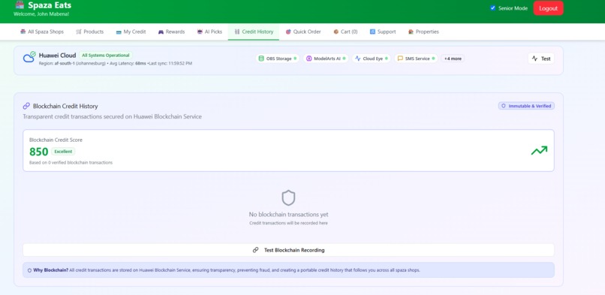605x295 pixels.
Task: Click the Excellent score badge
Action: 63,152
